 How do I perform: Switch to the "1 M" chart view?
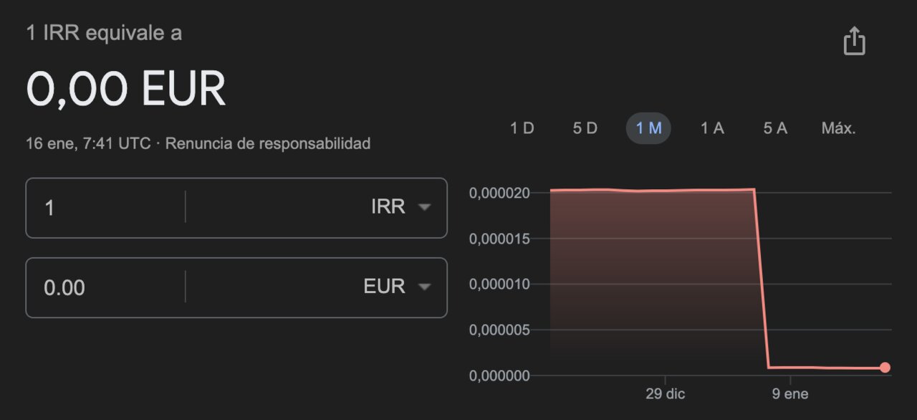point(648,128)
